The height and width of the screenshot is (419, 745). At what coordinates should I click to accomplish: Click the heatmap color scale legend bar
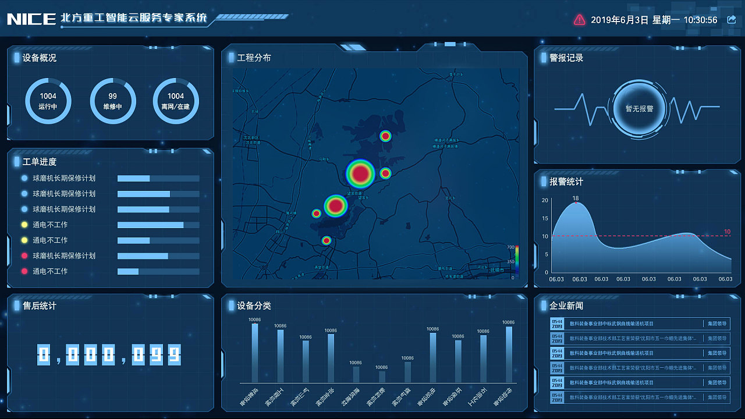(517, 261)
